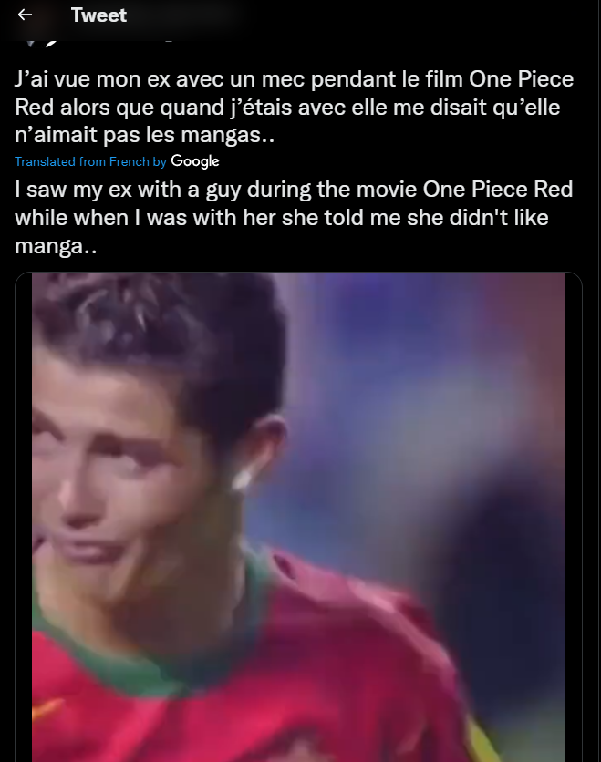
Task: Click the line Red alors que quand j'étais
Action: click(287, 108)
